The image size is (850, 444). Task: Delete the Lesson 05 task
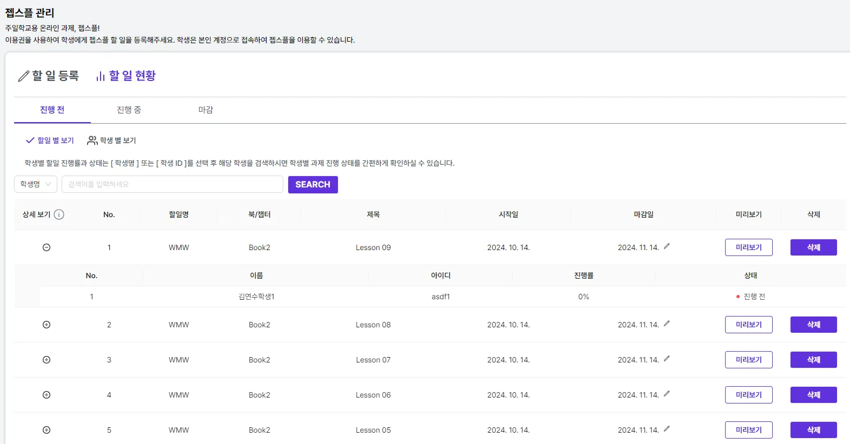pyautogui.click(x=814, y=430)
